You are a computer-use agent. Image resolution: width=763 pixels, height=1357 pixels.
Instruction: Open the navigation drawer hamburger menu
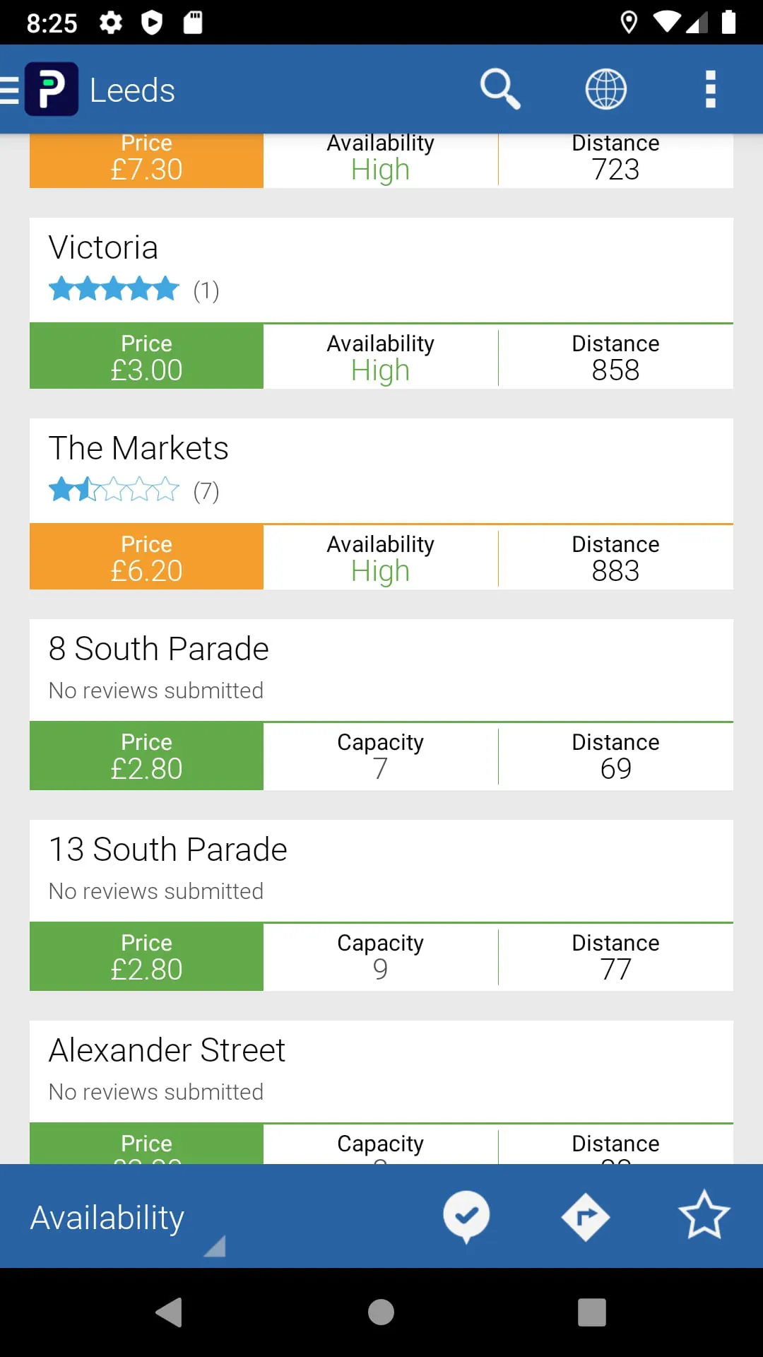point(7,88)
